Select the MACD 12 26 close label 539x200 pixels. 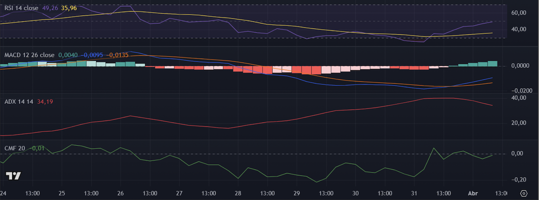pos(29,55)
